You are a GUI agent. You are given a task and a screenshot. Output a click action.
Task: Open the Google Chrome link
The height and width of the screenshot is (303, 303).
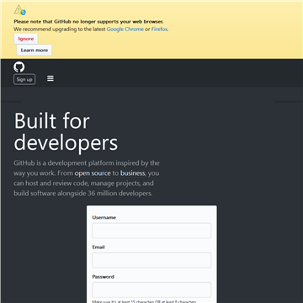tap(125, 29)
